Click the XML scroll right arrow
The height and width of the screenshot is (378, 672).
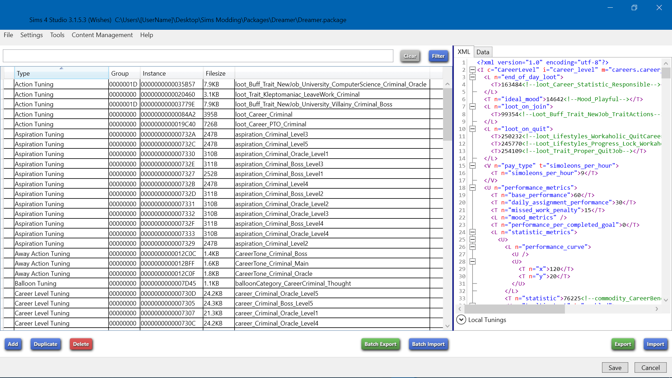(657, 309)
